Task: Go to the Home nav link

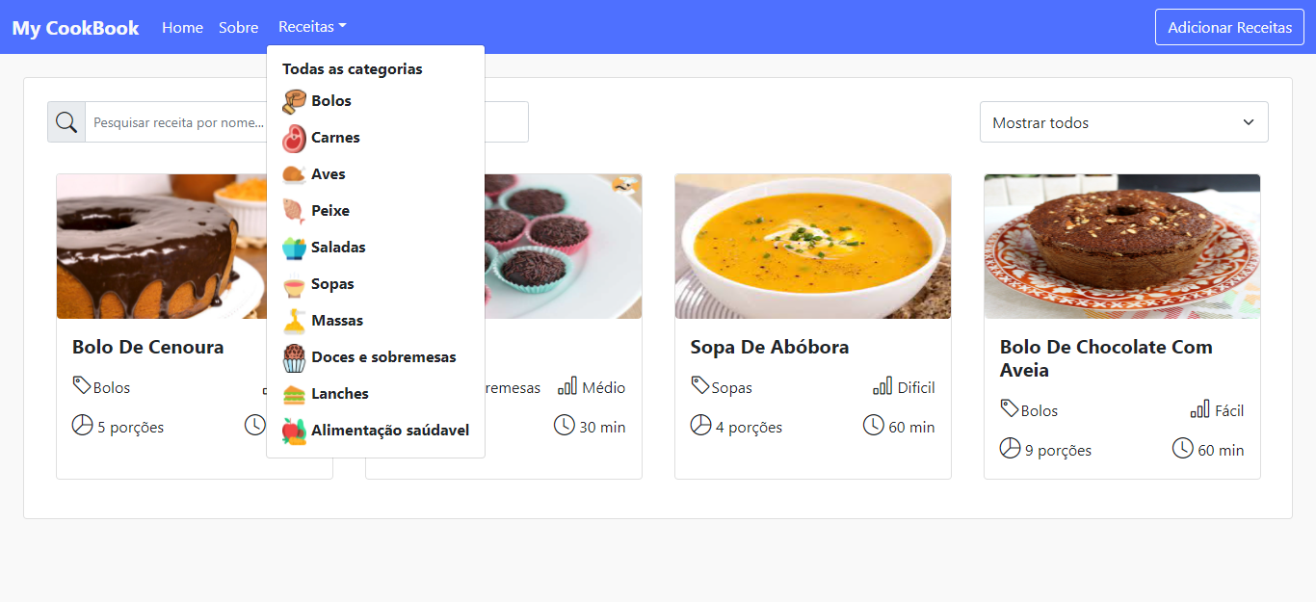Action: pyautogui.click(x=182, y=27)
